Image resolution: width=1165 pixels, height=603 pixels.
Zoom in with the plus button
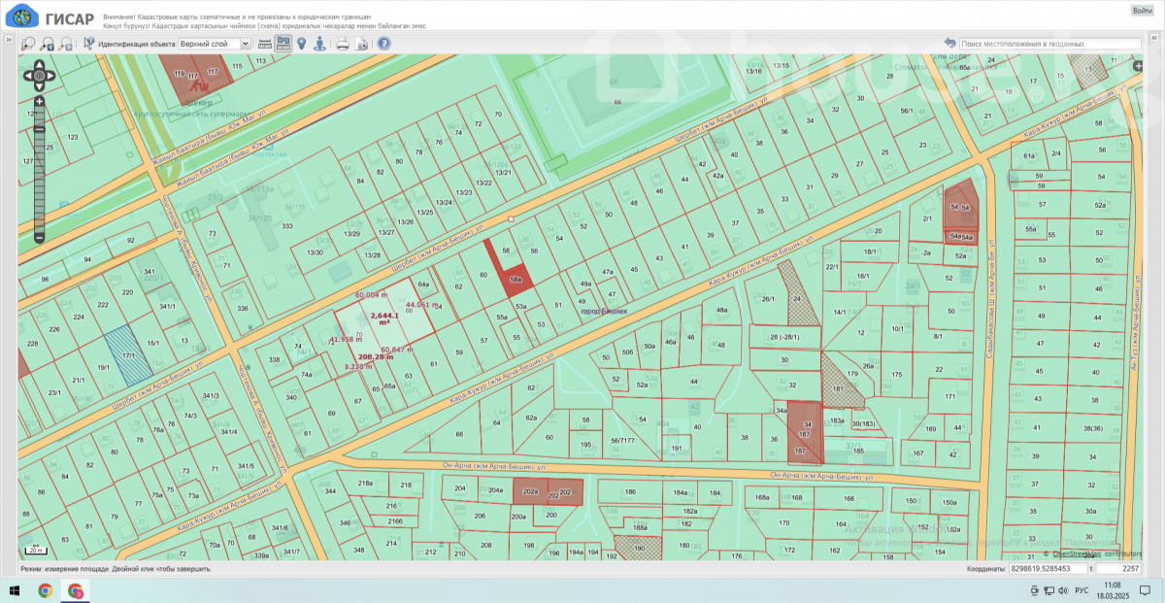pos(39,101)
